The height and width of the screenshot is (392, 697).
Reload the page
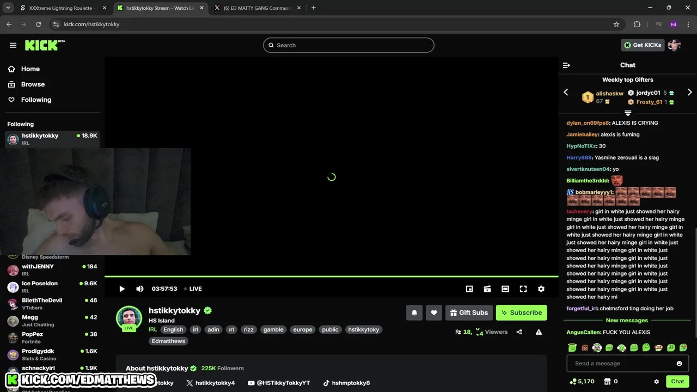(x=38, y=24)
